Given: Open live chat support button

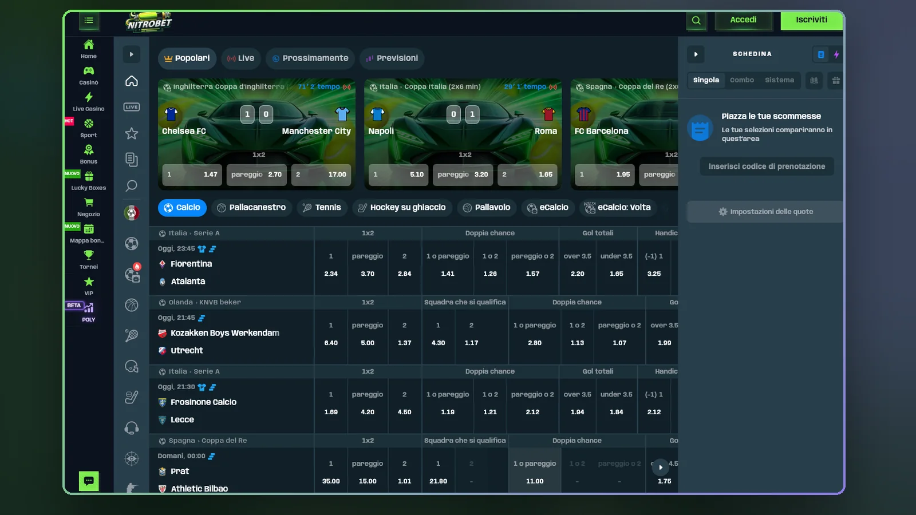Looking at the screenshot, I should pyautogui.click(x=89, y=481).
